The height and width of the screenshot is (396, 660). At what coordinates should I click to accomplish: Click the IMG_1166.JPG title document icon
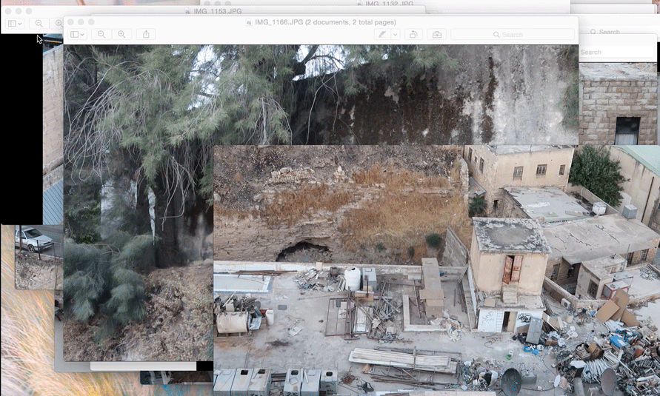(x=249, y=22)
